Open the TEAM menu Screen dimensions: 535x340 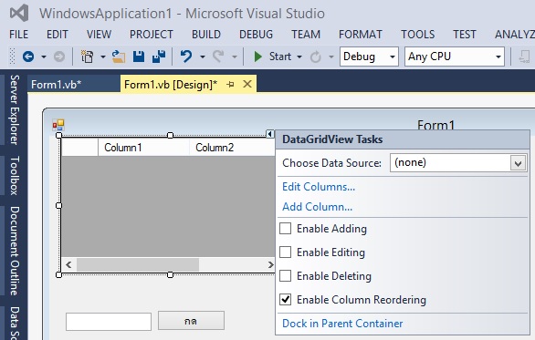tap(306, 35)
